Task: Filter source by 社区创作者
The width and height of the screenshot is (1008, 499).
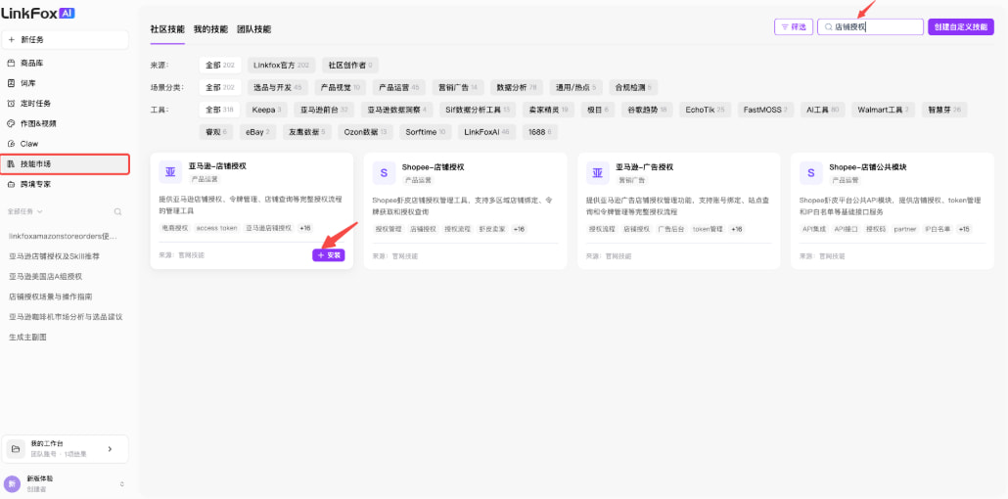Action: 350,65
